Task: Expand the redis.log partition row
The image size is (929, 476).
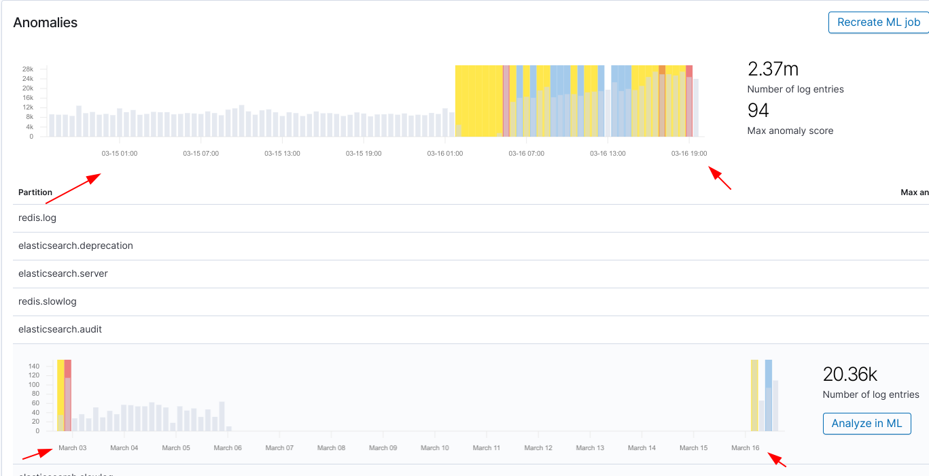Action: pyautogui.click(x=470, y=218)
